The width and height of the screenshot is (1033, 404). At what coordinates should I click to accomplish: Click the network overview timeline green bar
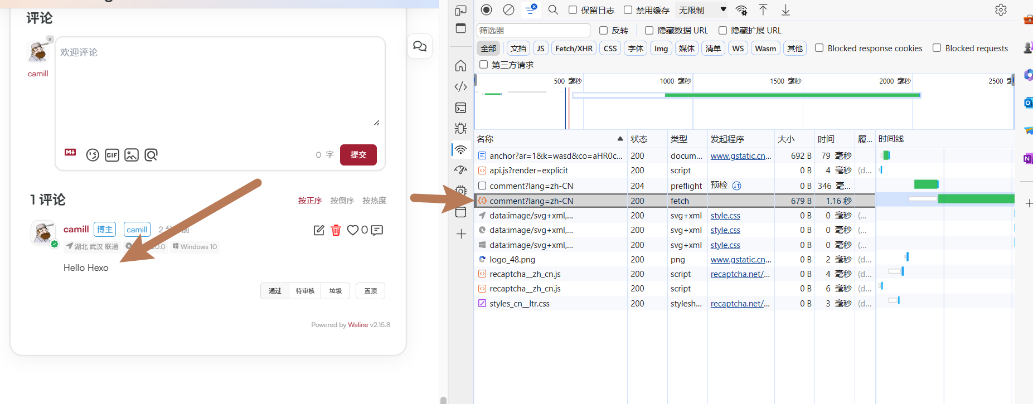pos(792,95)
